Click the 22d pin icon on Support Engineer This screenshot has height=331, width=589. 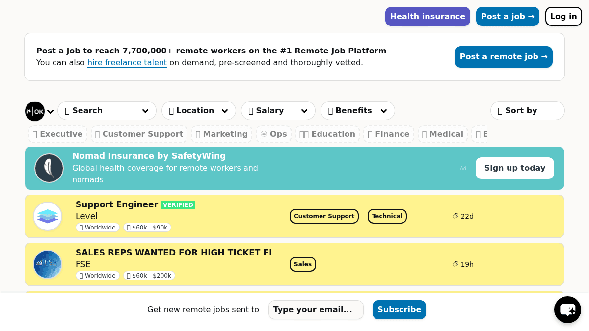click(455, 216)
